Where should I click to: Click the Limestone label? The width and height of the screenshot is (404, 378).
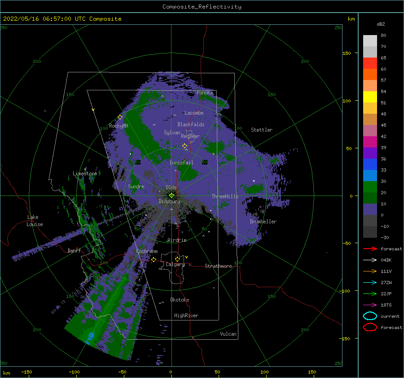tap(85, 173)
